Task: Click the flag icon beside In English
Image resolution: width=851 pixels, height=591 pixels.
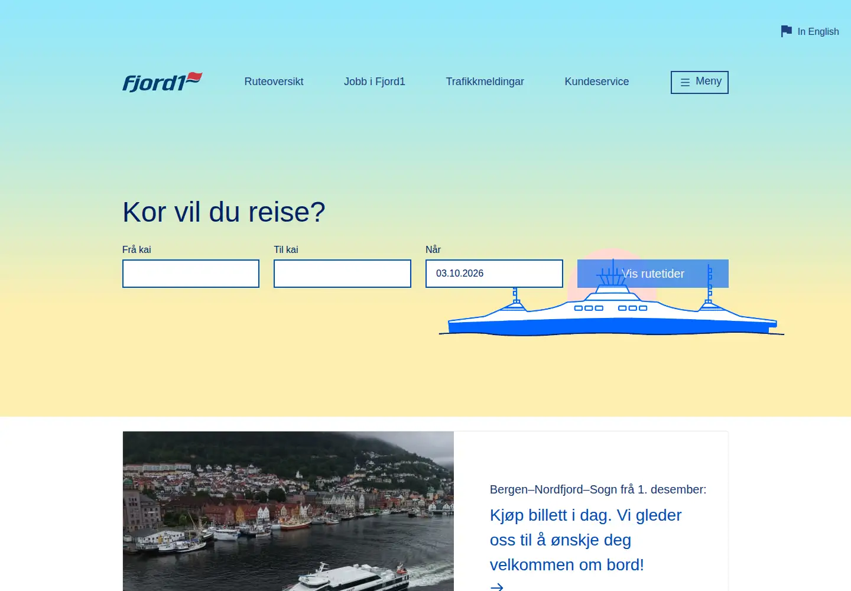Action: tap(786, 31)
